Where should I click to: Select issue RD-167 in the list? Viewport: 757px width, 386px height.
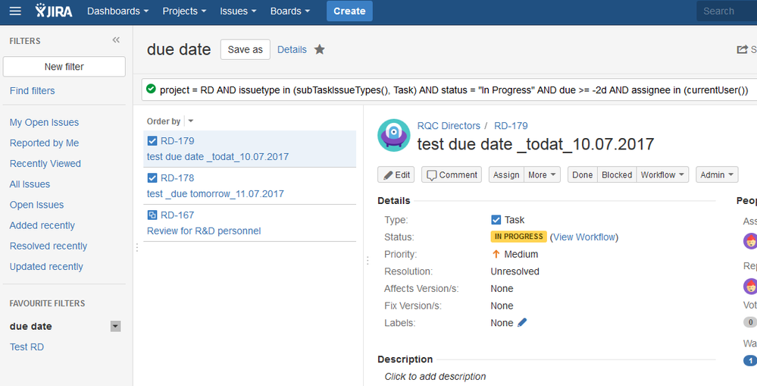coord(177,215)
